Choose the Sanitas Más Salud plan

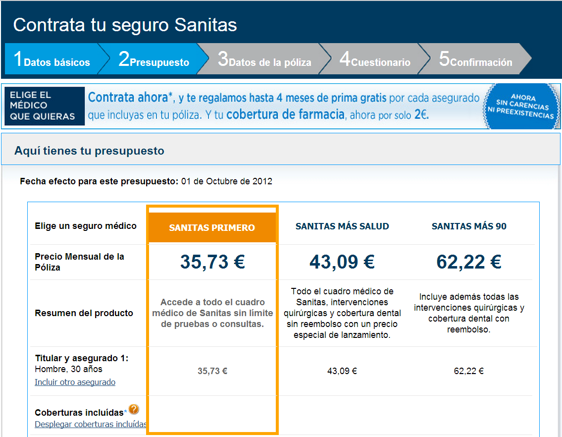(x=342, y=226)
